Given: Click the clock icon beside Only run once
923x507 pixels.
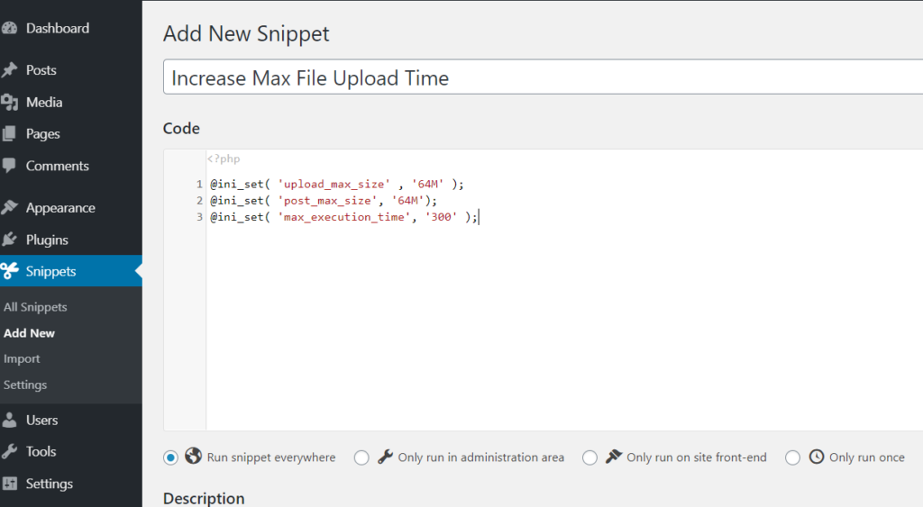Looking at the screenshot, I should pos(817,457).
